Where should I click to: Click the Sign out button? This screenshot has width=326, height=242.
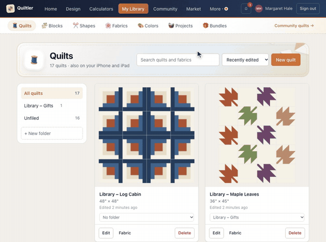[308, 9]
